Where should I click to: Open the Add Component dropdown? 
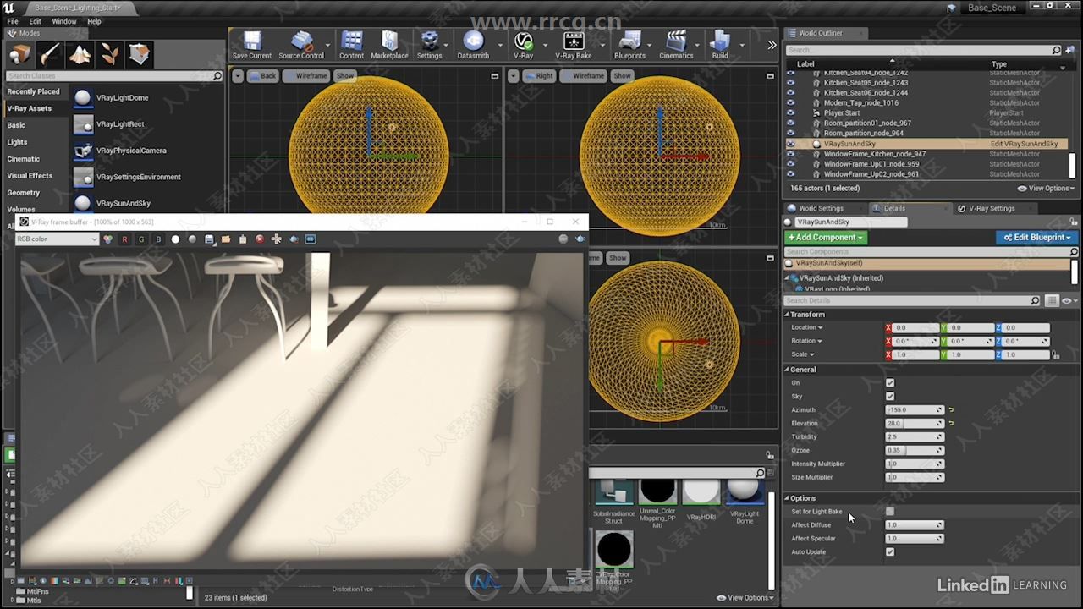825,238
